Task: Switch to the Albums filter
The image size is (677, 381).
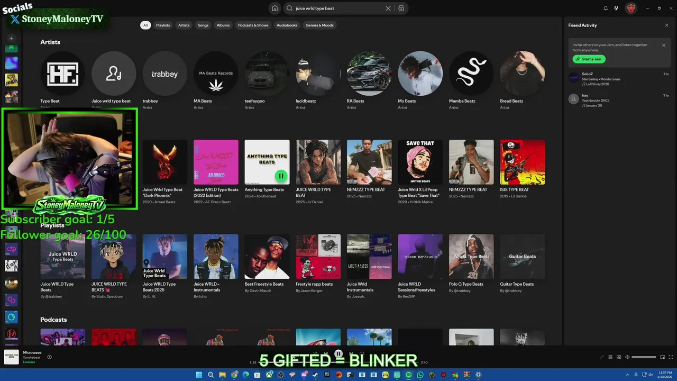Action: 223,25
